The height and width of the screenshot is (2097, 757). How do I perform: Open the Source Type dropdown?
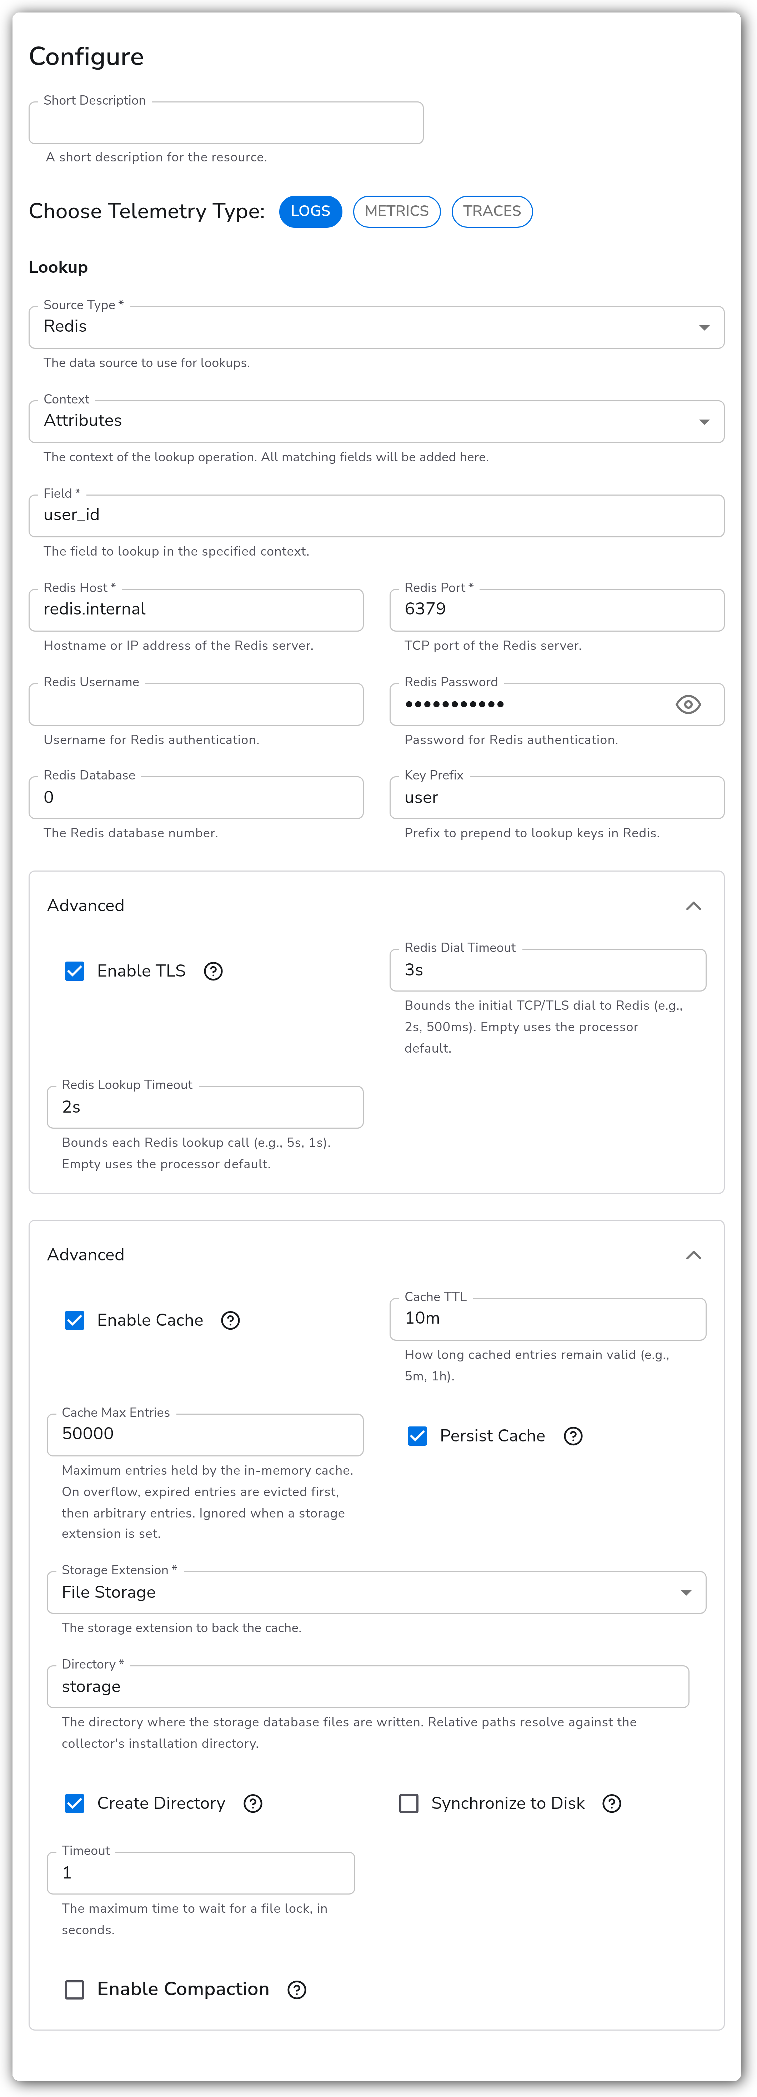tap(376, 327)
